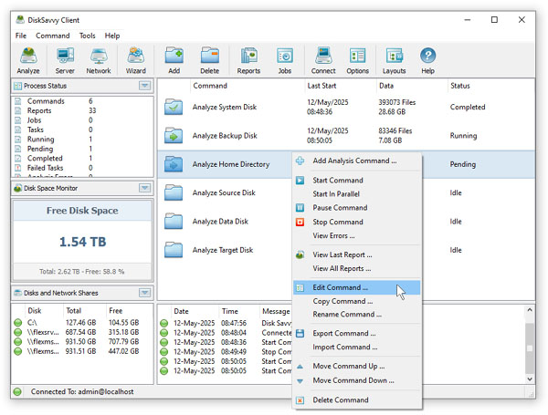
Task: Click the log panel scrollbar thumb
Action: pos(530,348)
